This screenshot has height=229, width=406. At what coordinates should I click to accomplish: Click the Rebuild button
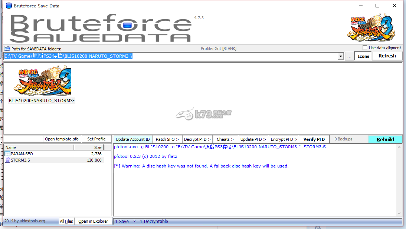coord(385,139)
